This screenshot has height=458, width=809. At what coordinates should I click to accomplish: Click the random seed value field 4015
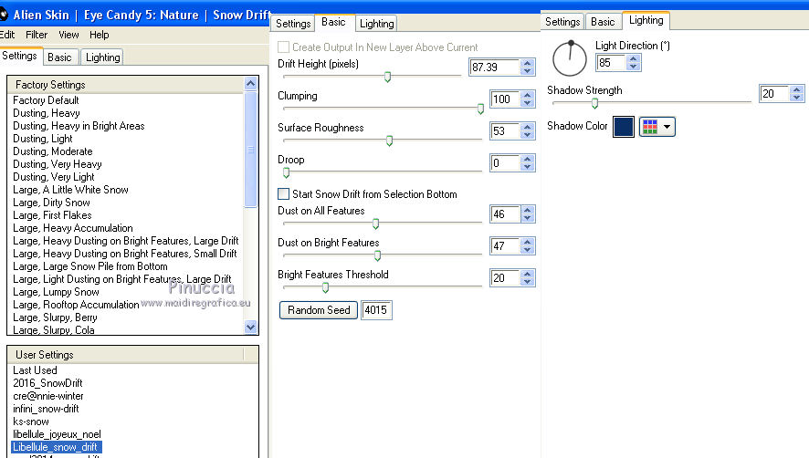click(376, 310)
